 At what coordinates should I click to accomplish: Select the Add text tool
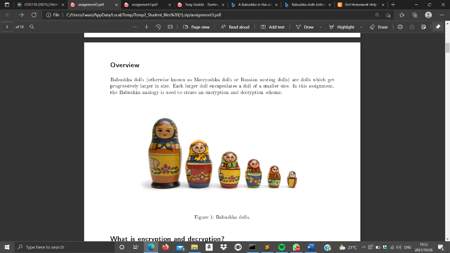pos(272,27)
